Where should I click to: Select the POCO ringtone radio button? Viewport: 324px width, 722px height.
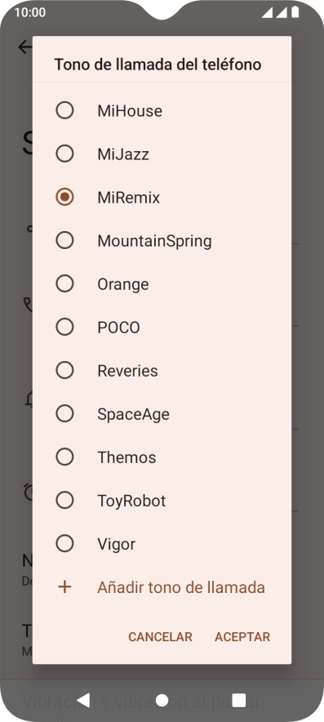[64, 327]
